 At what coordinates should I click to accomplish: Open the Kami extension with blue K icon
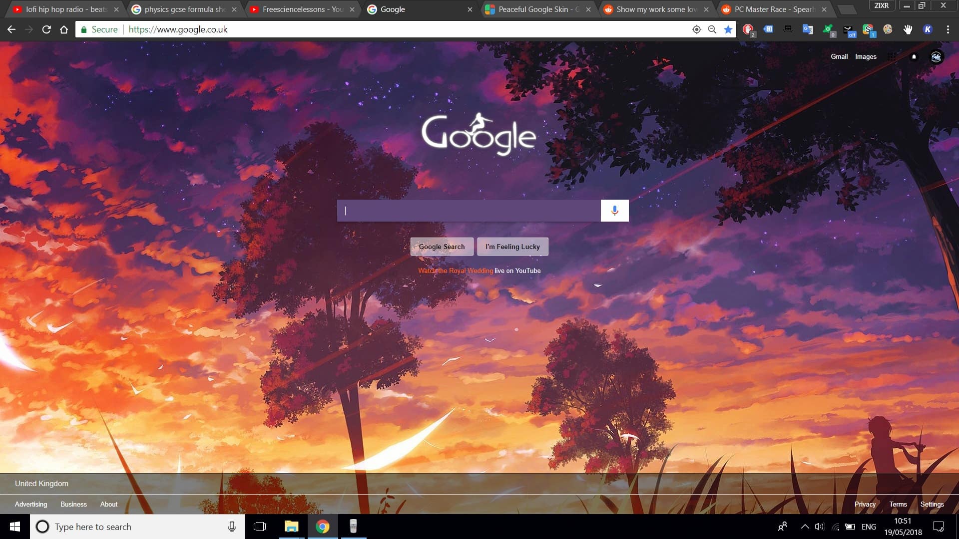[928, 29]
